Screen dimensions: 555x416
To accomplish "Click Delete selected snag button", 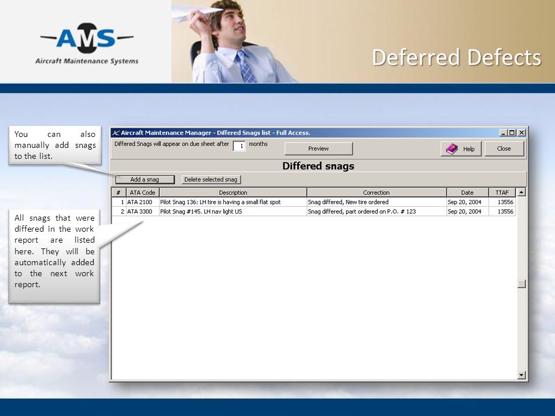I will pyautogui.click(x=211, y=179).
